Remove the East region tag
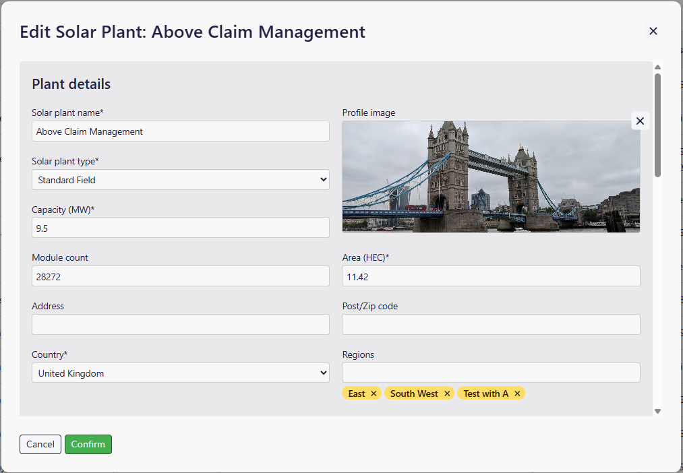Image resolution: width=683 pixels, height=473 pixels. [374, 393]
